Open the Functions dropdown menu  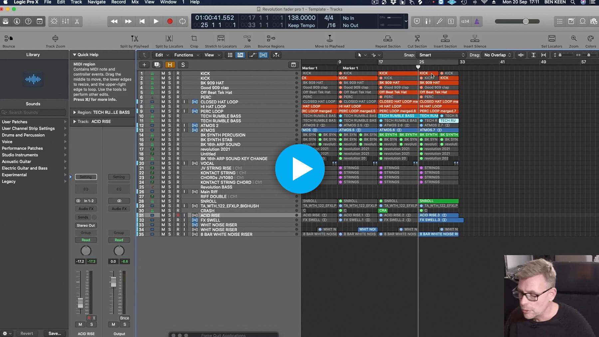coord(186,55)
